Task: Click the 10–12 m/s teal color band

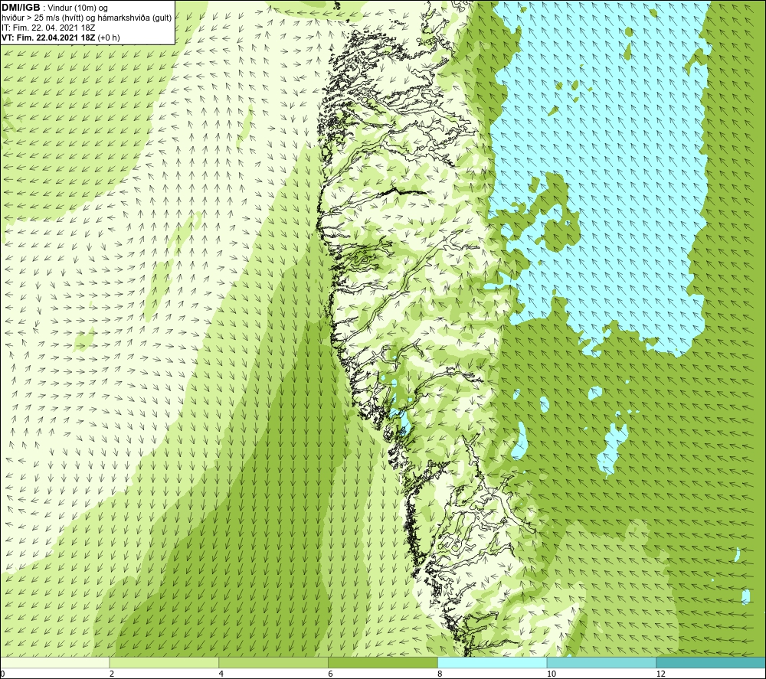Action: pos(602,662)
